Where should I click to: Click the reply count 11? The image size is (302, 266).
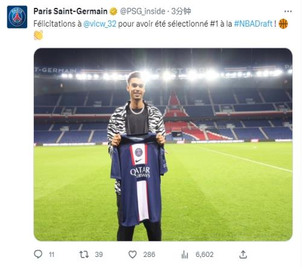click(52, 255)
